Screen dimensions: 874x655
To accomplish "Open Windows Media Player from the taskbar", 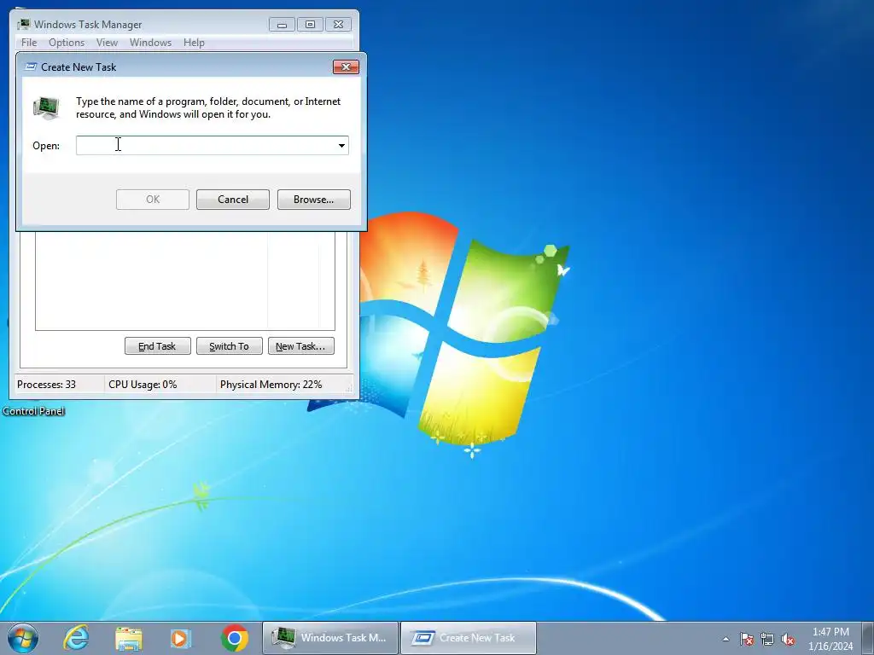I will (181, 638).
